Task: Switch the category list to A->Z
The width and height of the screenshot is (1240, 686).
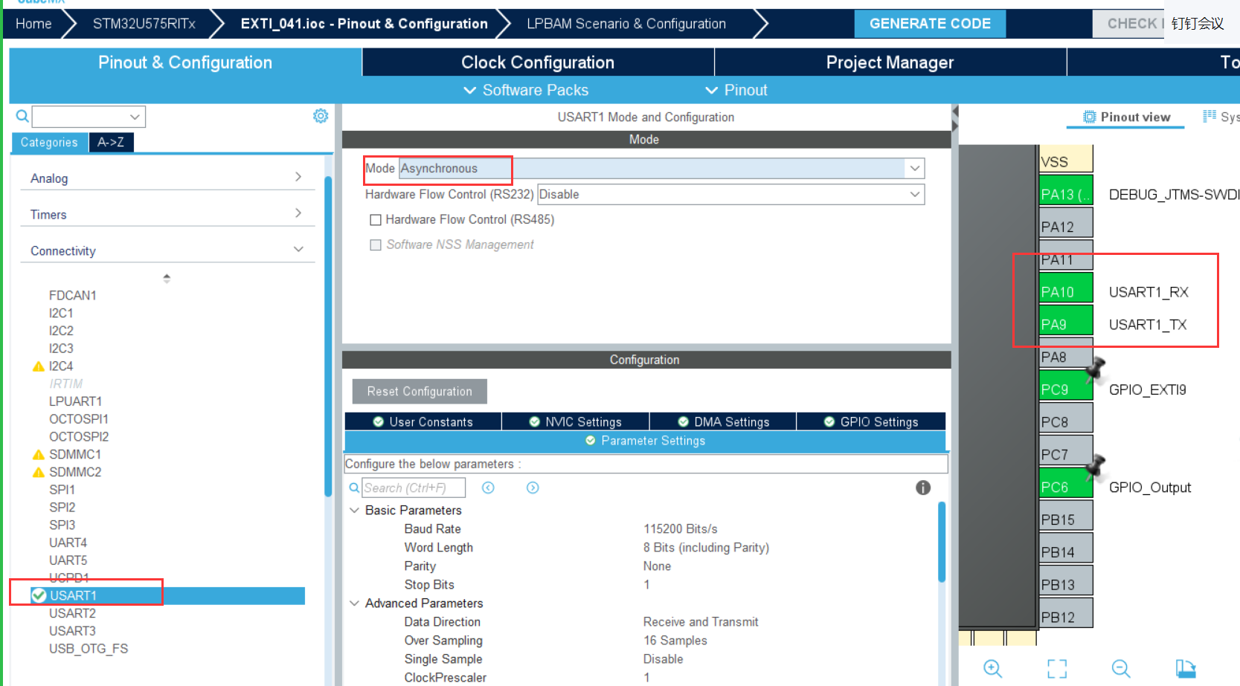Action: 111,142
